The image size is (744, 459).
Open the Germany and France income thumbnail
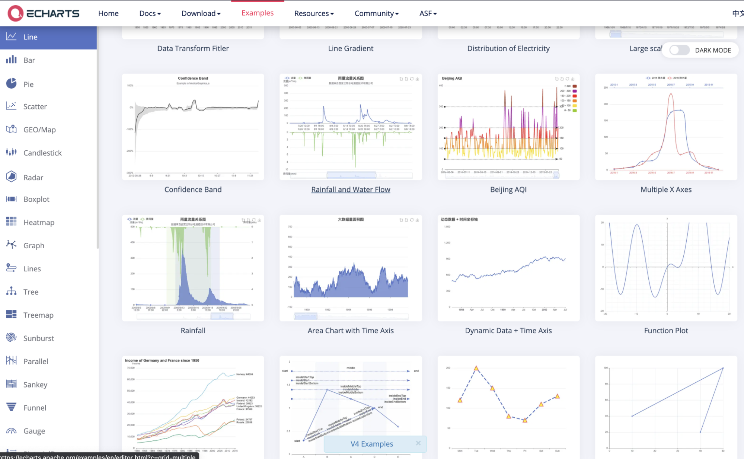pos(193,407)
